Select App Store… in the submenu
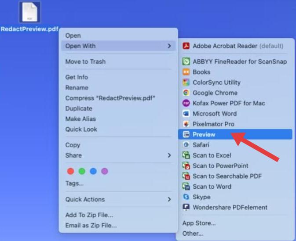The height and width of the screenshot is (241, 296). (x=235, y=223)
